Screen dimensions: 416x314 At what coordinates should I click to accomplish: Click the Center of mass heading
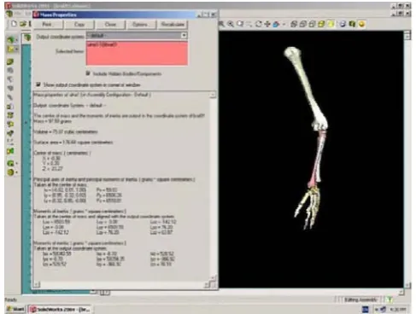(x=62, y=153)
